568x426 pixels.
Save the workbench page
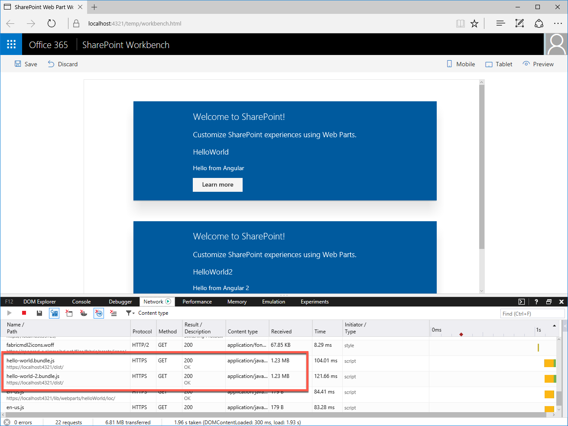[26, 64]
